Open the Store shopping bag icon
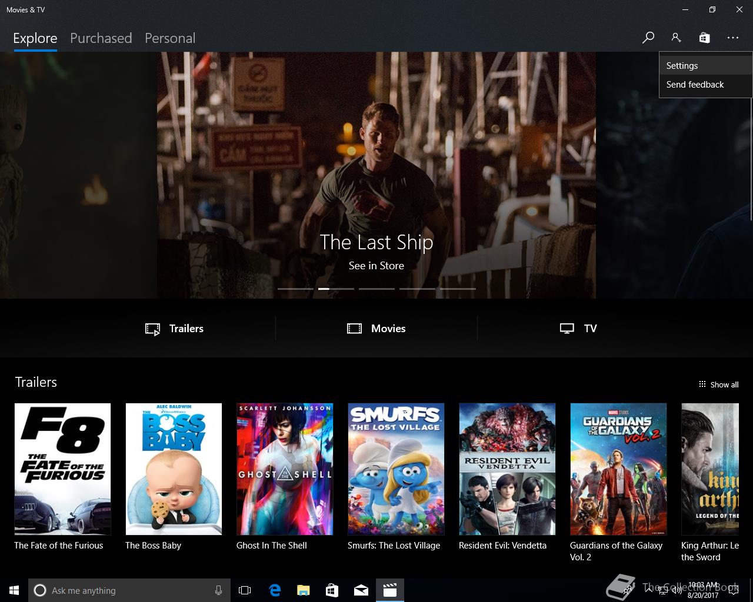This screenshot has height=602, width=753. pyautogui.click(x=704, y=38)
